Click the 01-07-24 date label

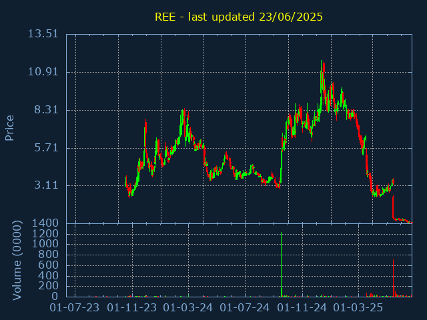tap(245, 308)
